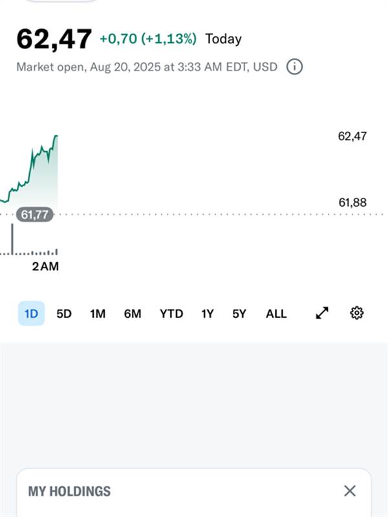388x517 pixels.
Task: Click the green price line peak
Action: tap(56, 136)
